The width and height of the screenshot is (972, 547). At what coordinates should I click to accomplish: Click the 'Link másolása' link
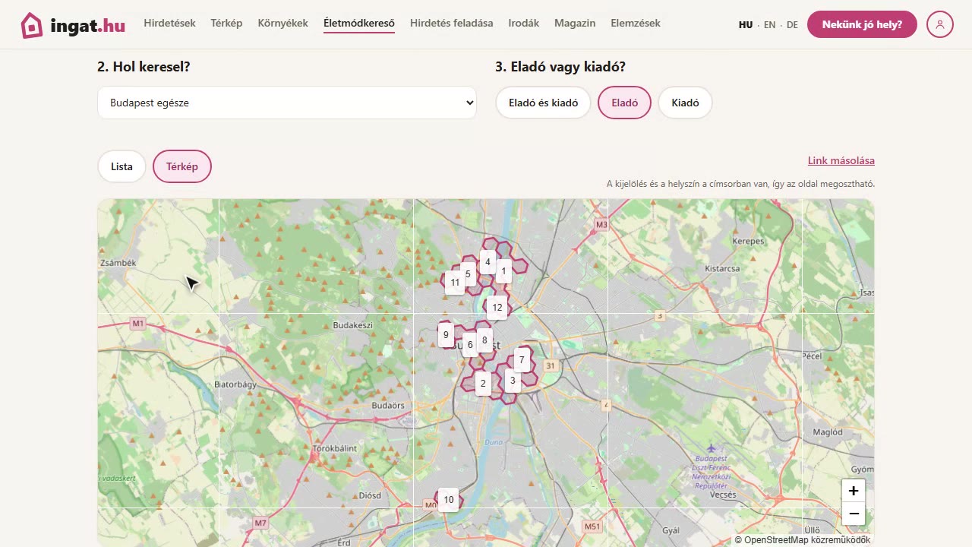pos(841,160)
